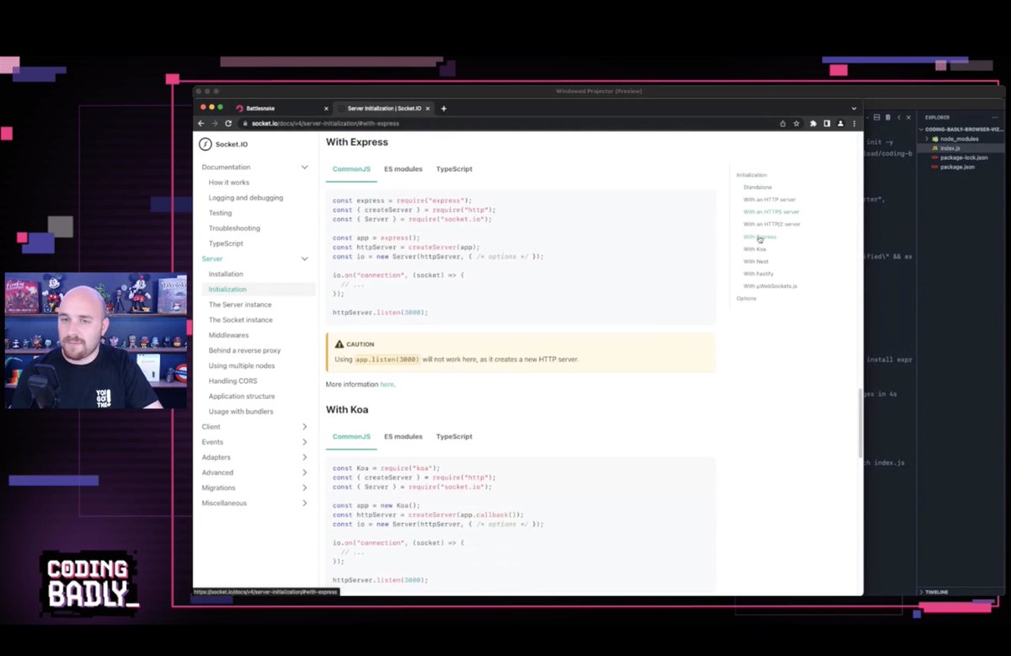
Task: Open a new browser tab
Action: [x=444, y=108]
